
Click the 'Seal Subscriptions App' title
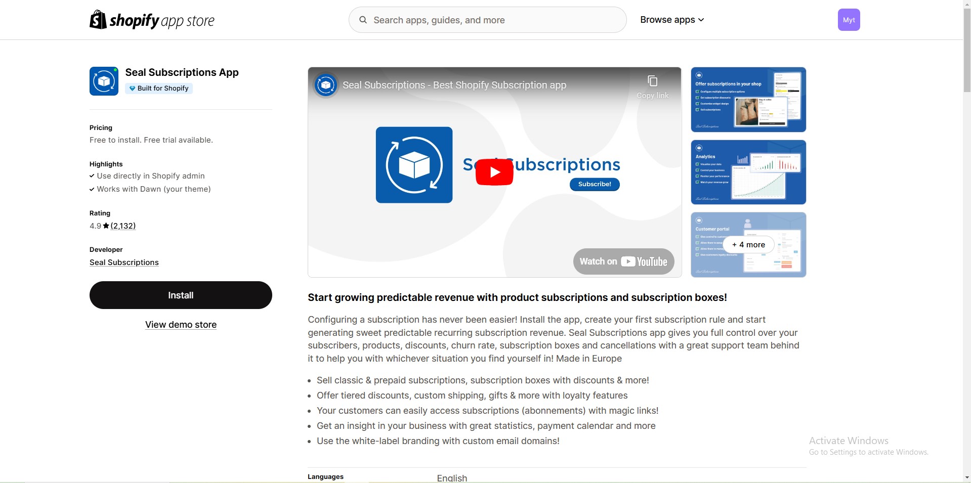point(182,72)
